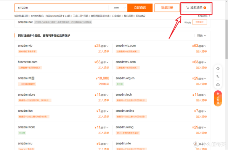This screenshot has height=150, width=228.
Task: Click the 批量注册 button
Action: tap(167, 8)
